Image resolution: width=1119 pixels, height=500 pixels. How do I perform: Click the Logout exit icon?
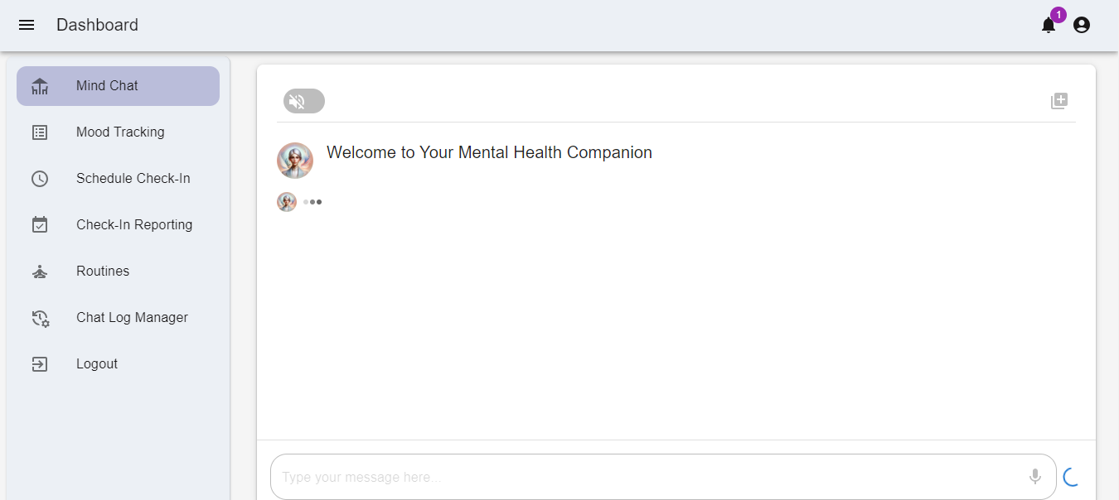[40, 363]
